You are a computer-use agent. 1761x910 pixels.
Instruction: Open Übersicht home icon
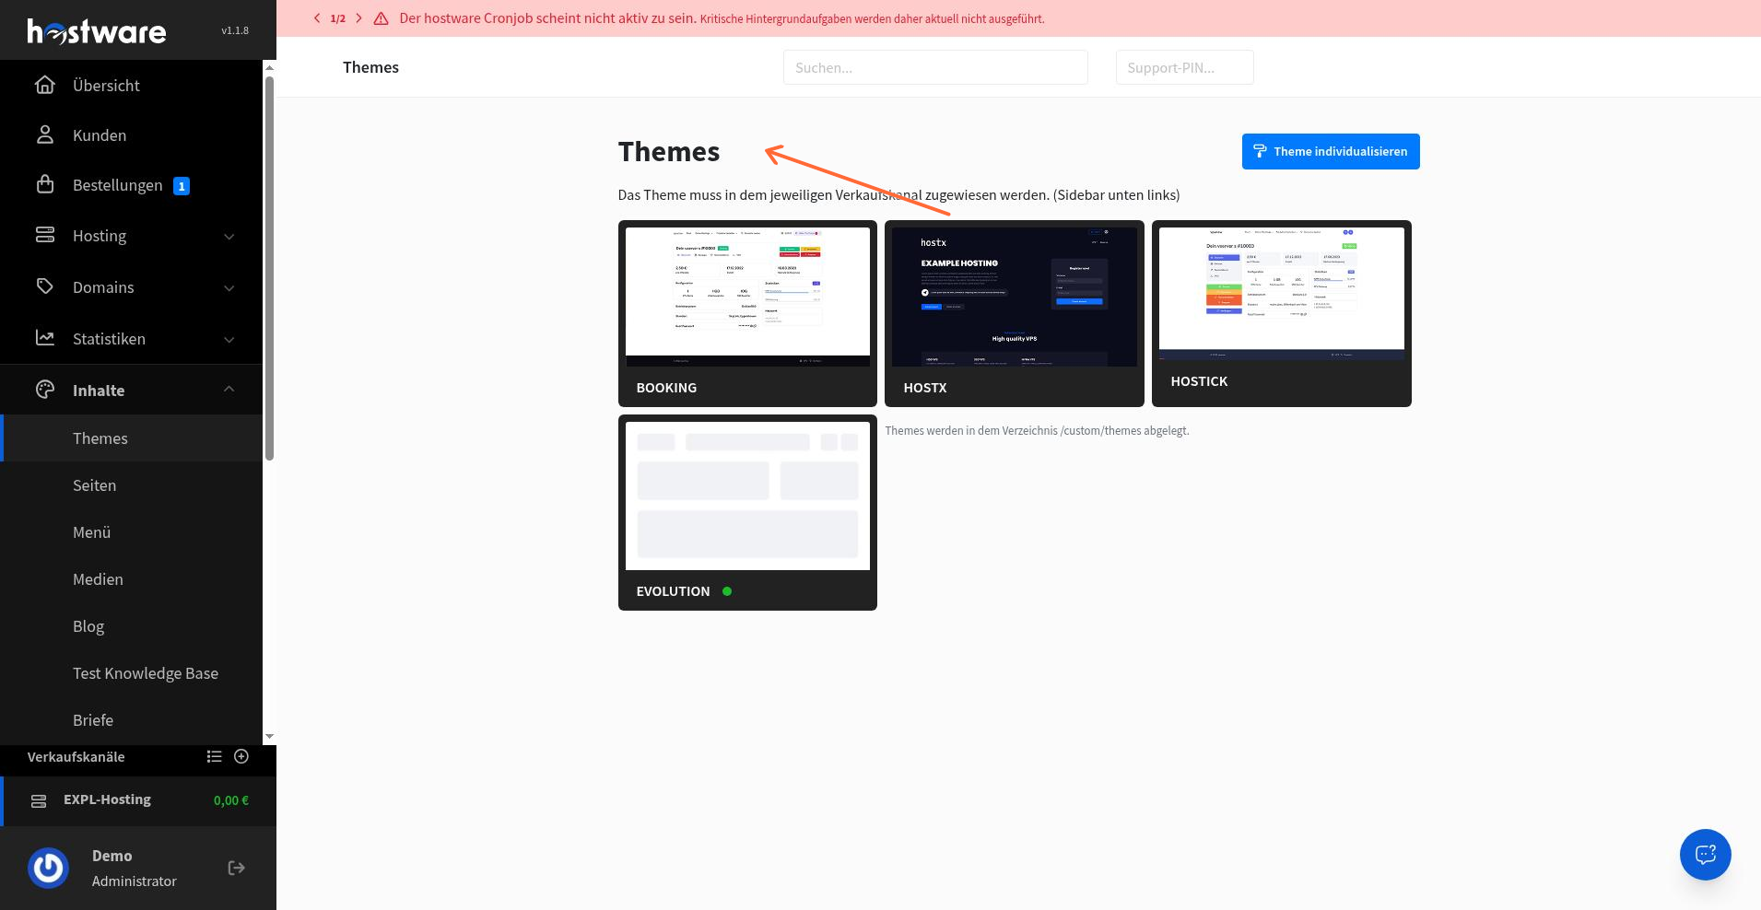[45, 85]
